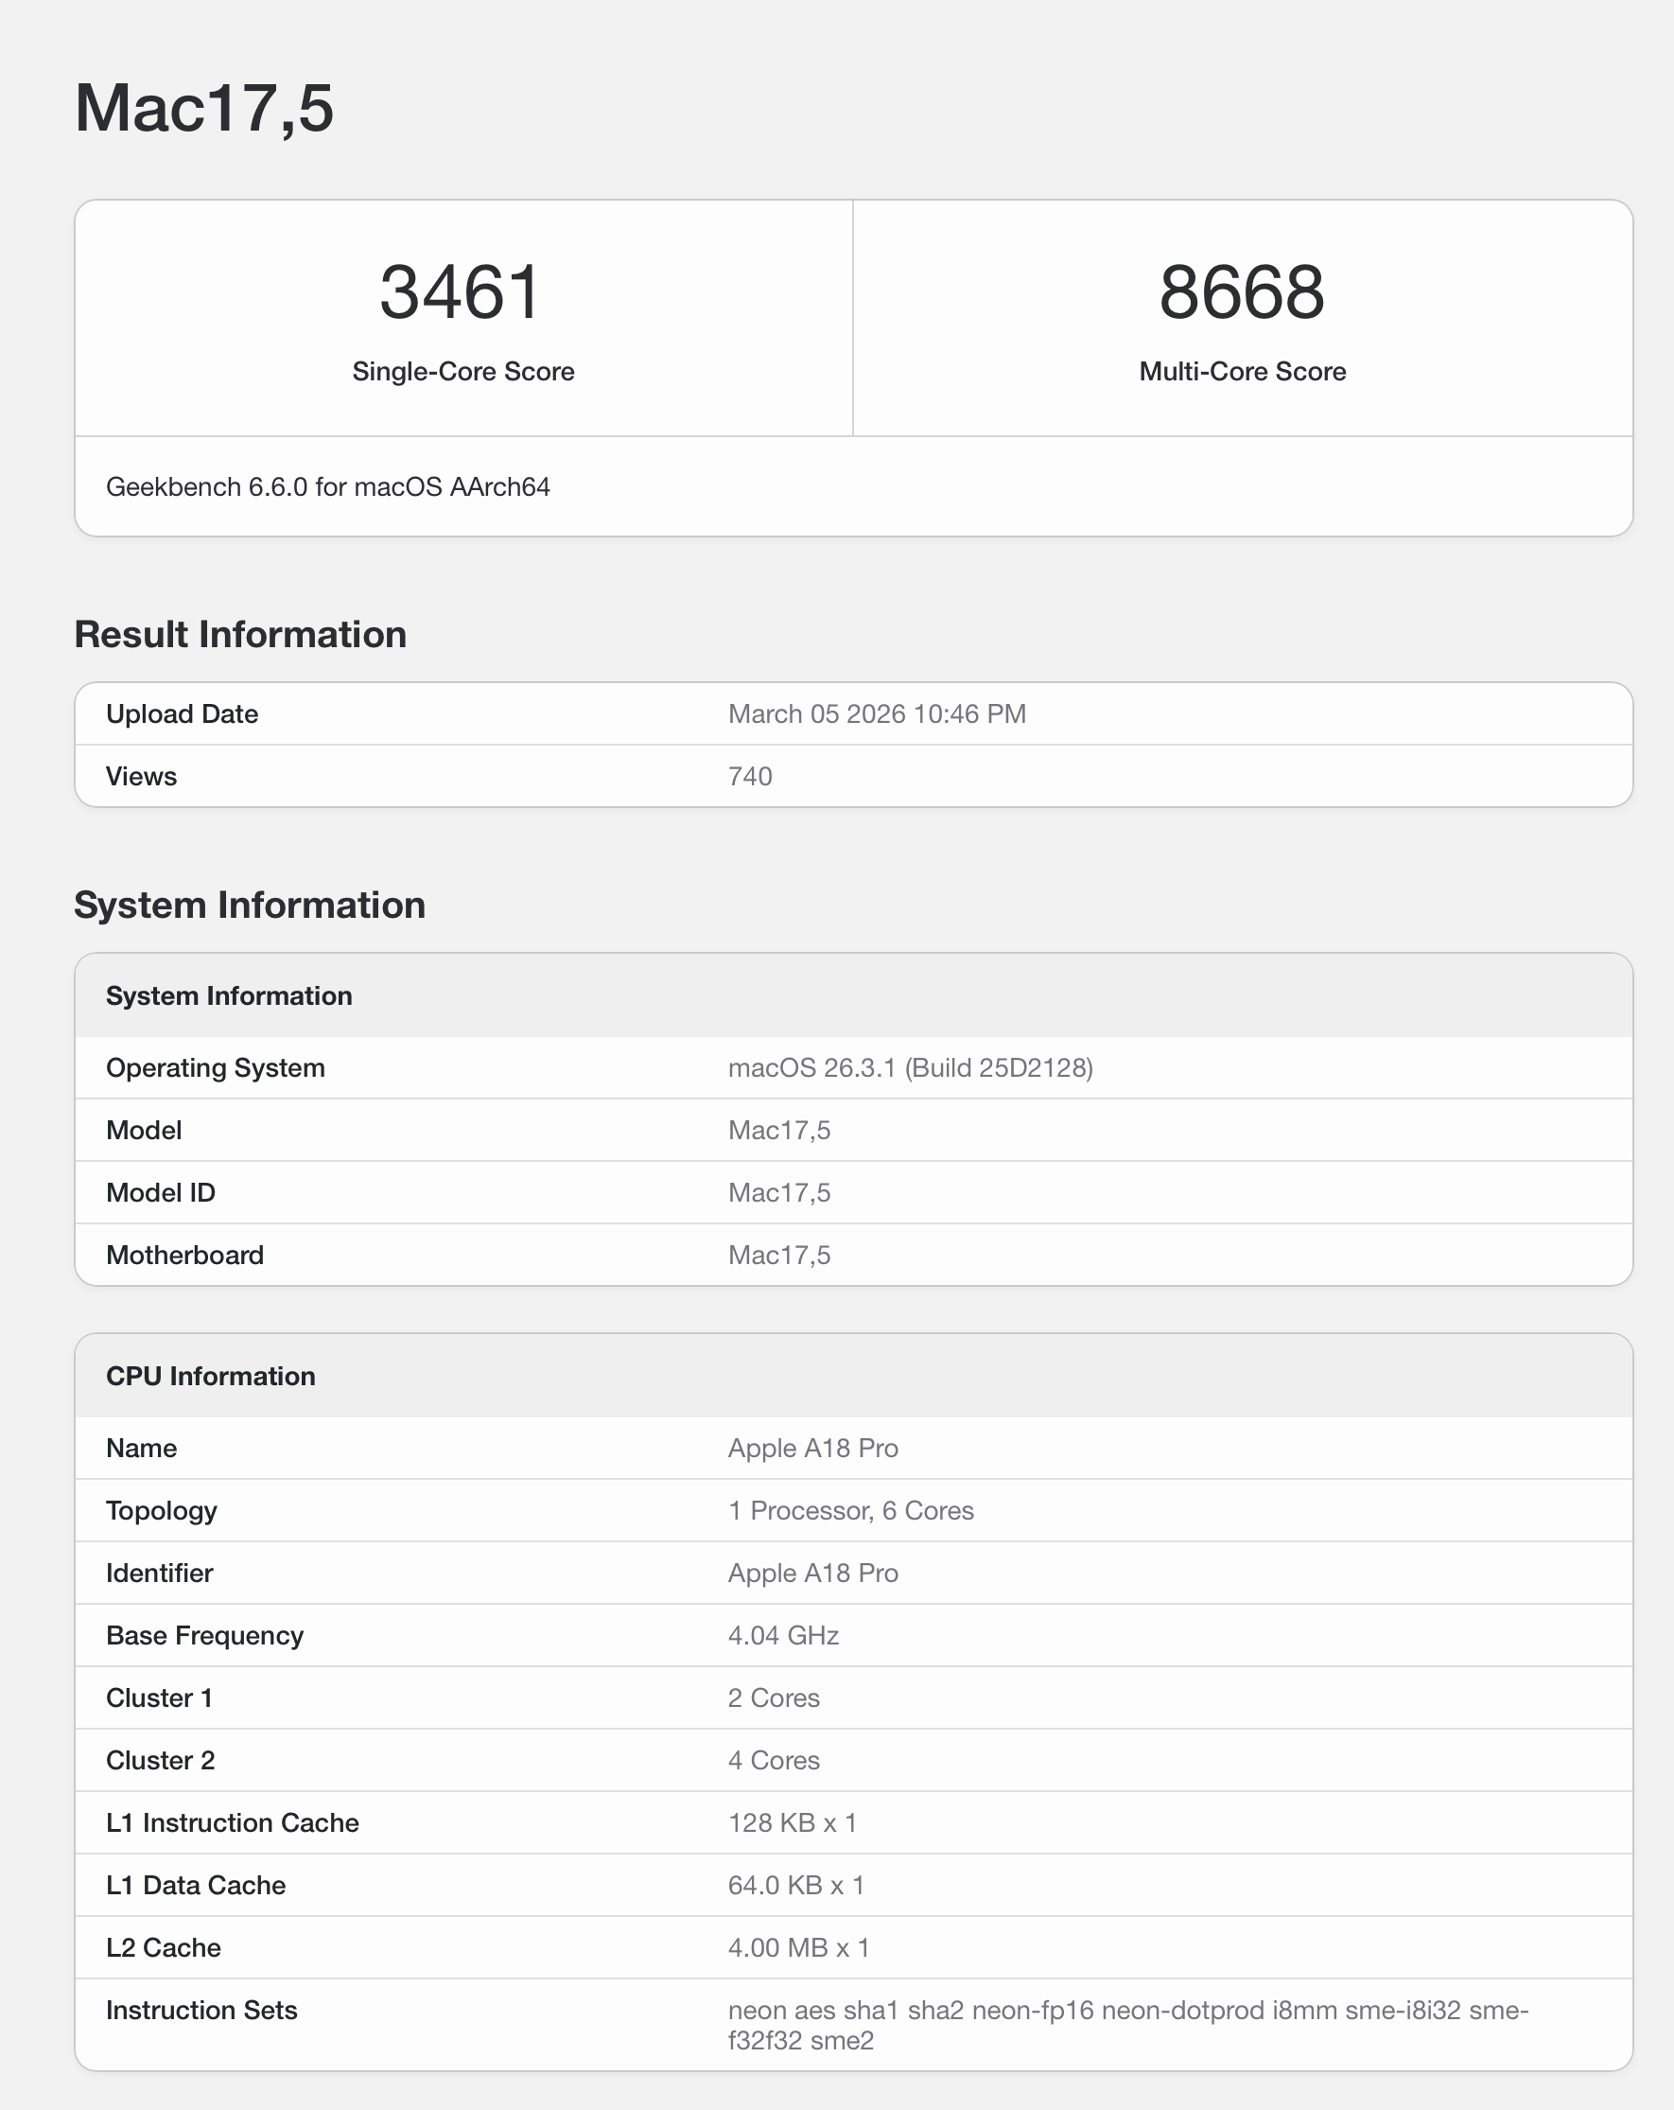Viewport: 1674px width, 2110px height.
Task: Click the Mac17,5 page title
Action: (204, 108)
